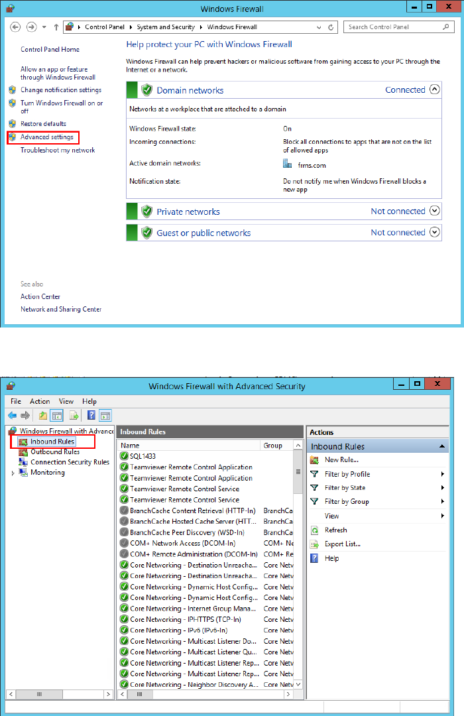
Task: Open View submenu in Actions pane
Action: click(331, 516)
